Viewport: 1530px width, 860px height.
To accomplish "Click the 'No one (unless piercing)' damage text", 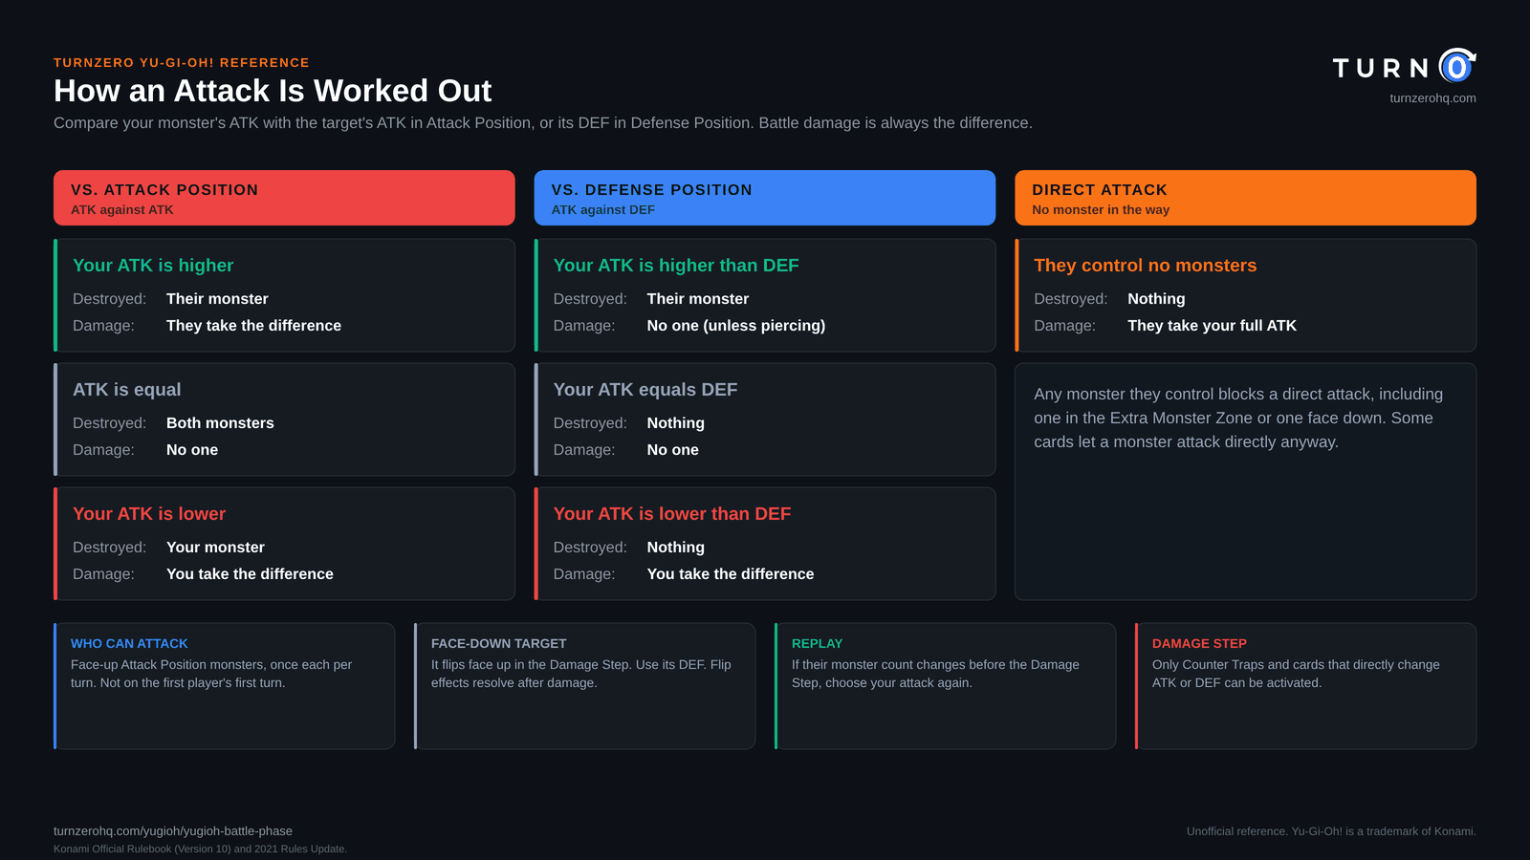I will point(736,326).
